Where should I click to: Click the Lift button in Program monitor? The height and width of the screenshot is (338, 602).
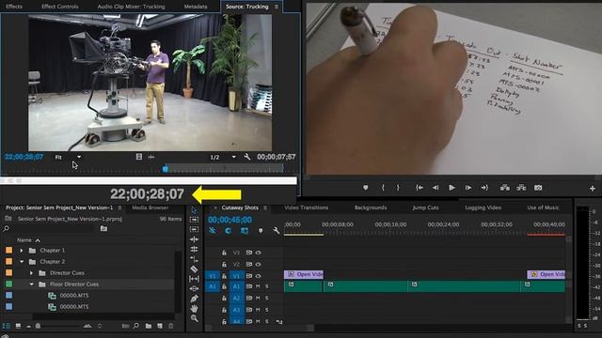click(x=505, y=188)
